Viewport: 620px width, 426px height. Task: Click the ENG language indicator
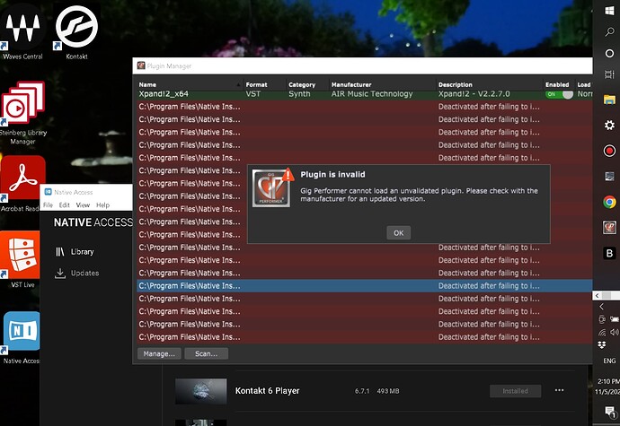pyautogui.click(x=609, y=361)
